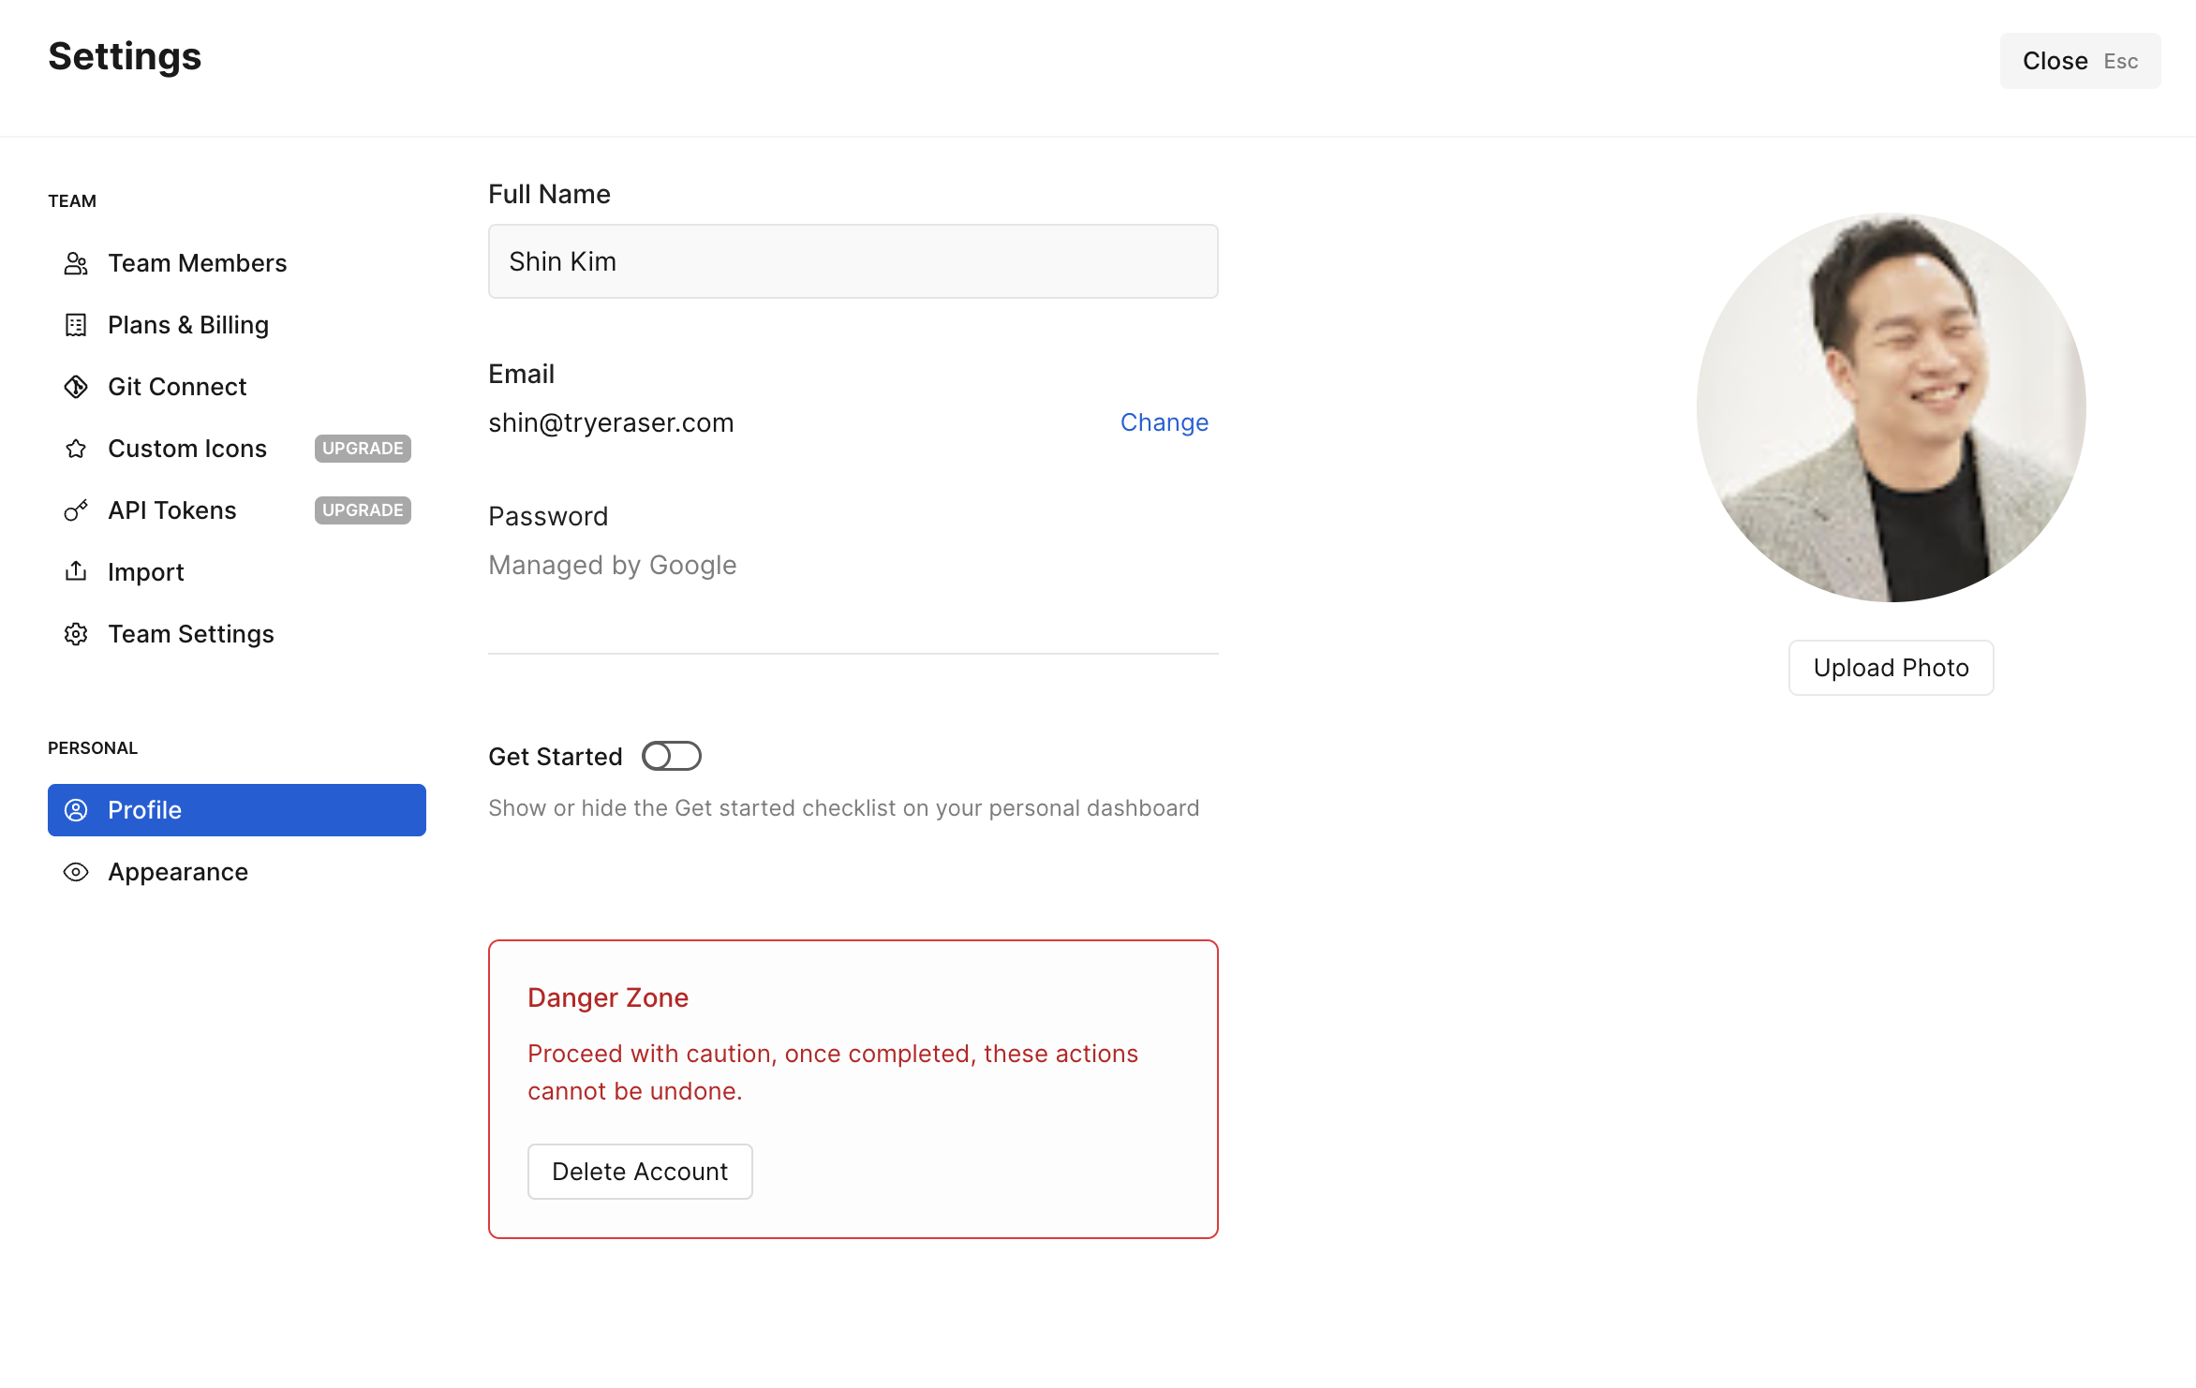This screenshot has height=1388, width=2196.
Task: Click the API Tokens key icon
Action: [76, 510]
